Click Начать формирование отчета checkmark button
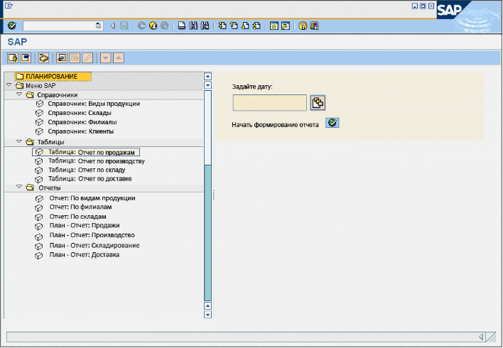Image resolution: width=503 pixels, height=348 pixels. tap(332, 123)
